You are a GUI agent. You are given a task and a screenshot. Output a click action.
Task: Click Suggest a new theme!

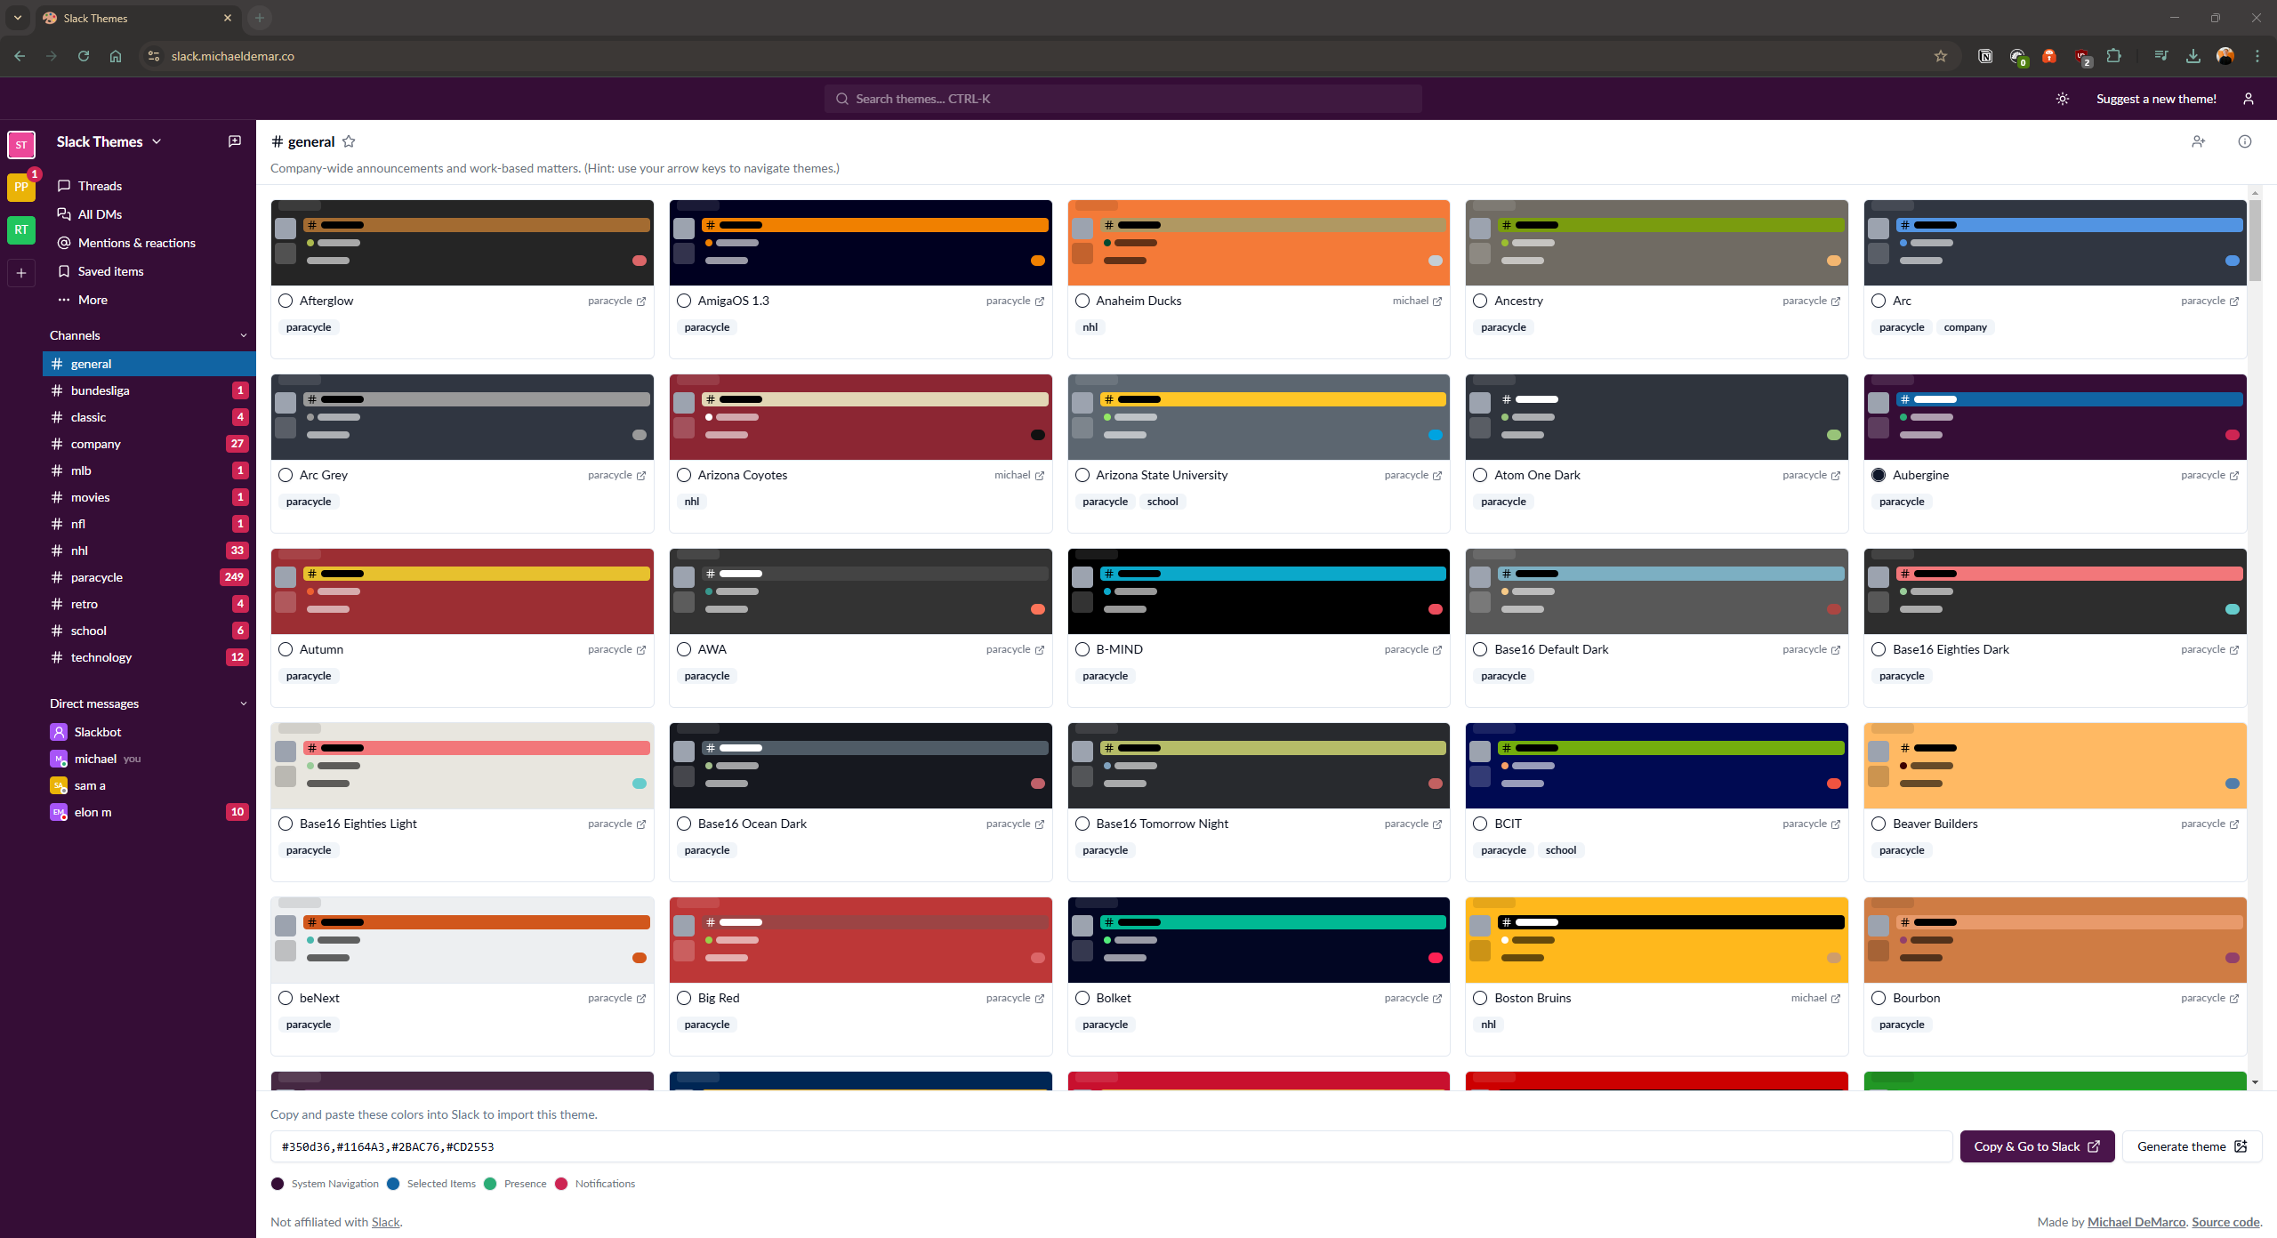click(x=2156, y=99)
